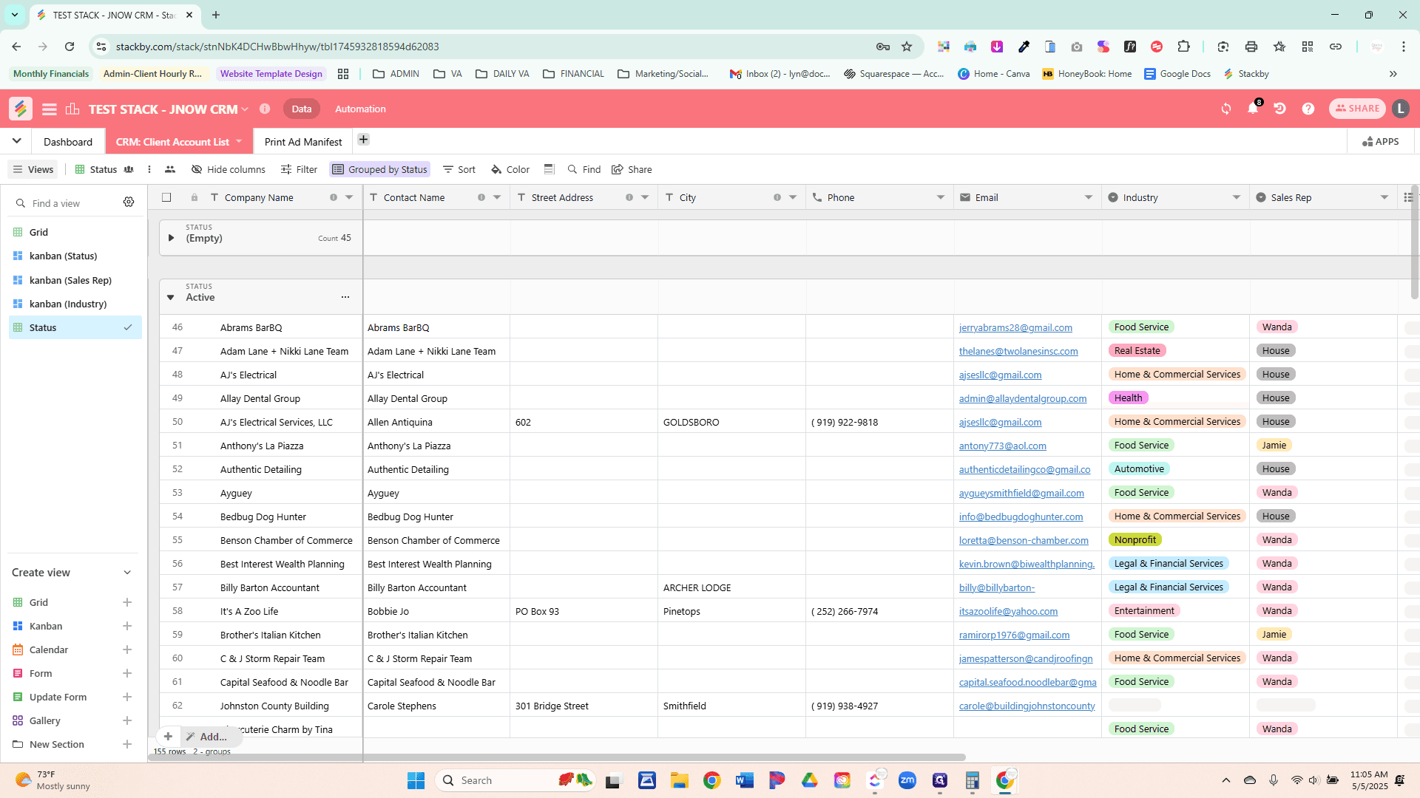The width and height of the screenshot is (1420, 798).
Task: Open view options three-dot menu
Action: pyautogui.click(x=149, y=169)
